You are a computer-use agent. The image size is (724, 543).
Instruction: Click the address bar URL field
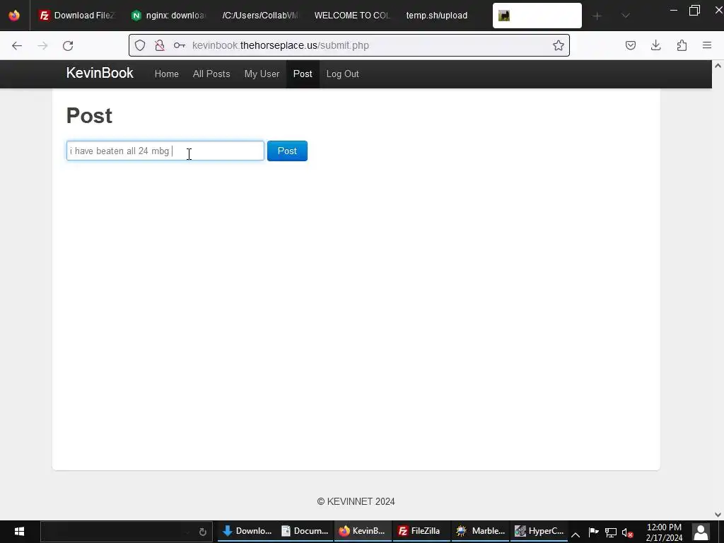(351, 45)
